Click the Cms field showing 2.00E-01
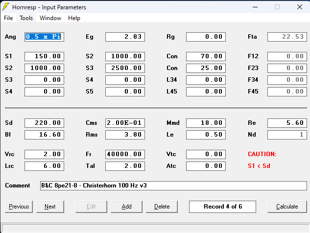This screenshot has width=310, height=233. pos(125,123)
